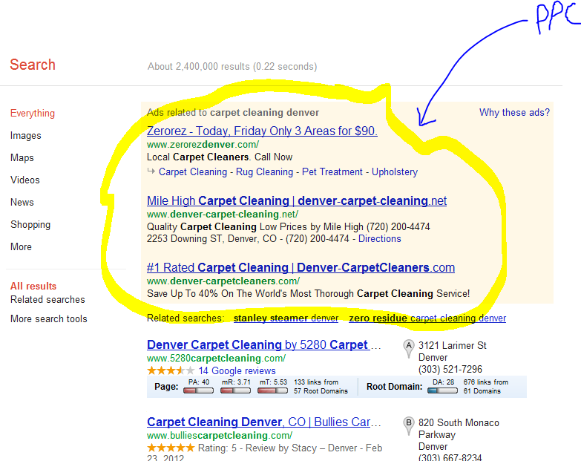581x461 pixels.
Task: Select All results option
Action: pos(33,286)
